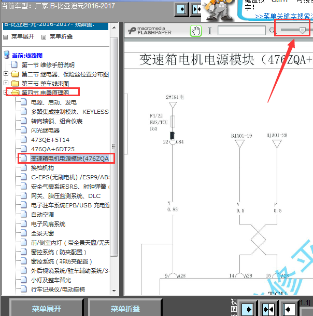Click page icon next to 全景天窗
313x316 pixels.
[24, 233]
